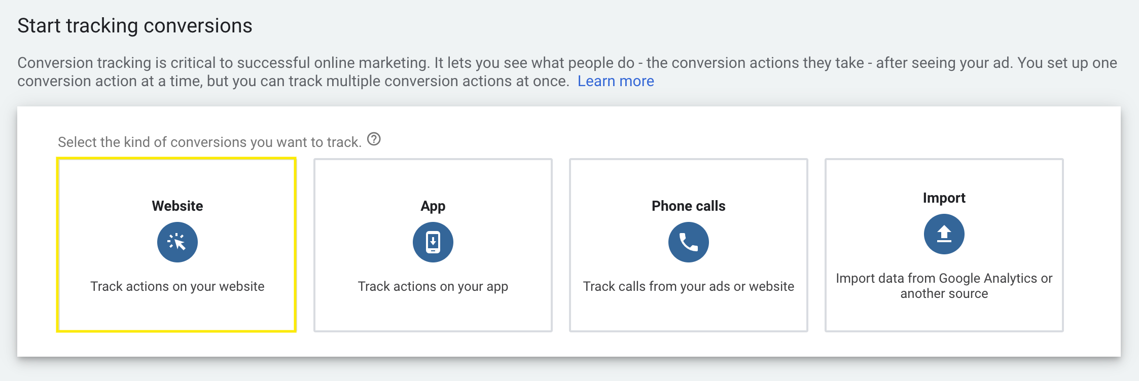Click the App phone download icon
The image size is (1139, 381).
[433, 242]
